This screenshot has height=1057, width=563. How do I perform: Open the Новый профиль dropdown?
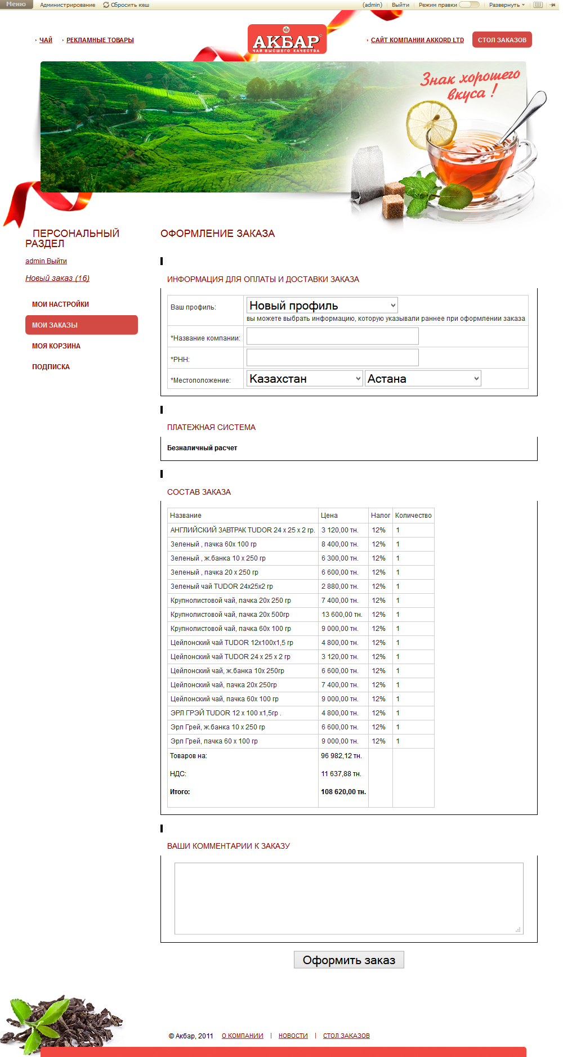pos(322,305)
